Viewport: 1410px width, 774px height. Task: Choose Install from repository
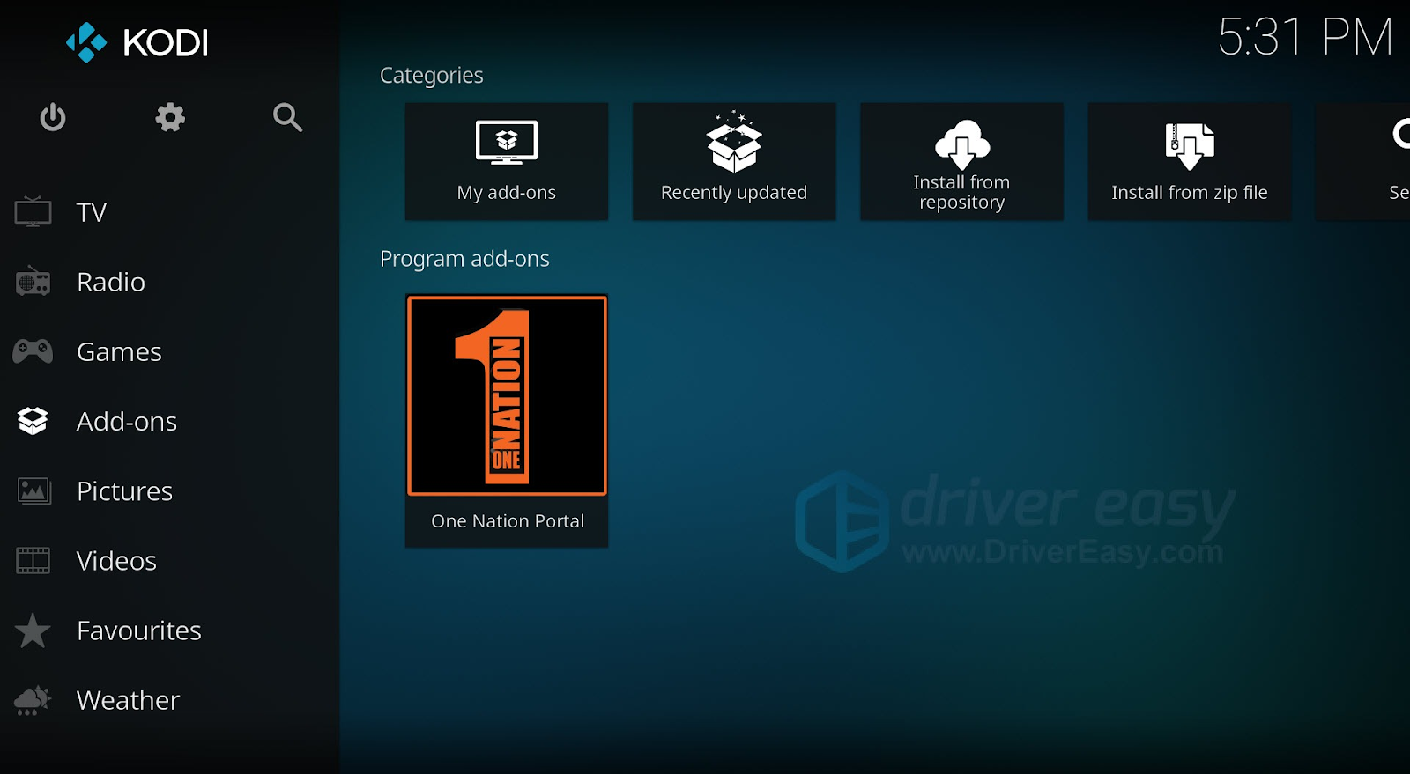point(961,161)
